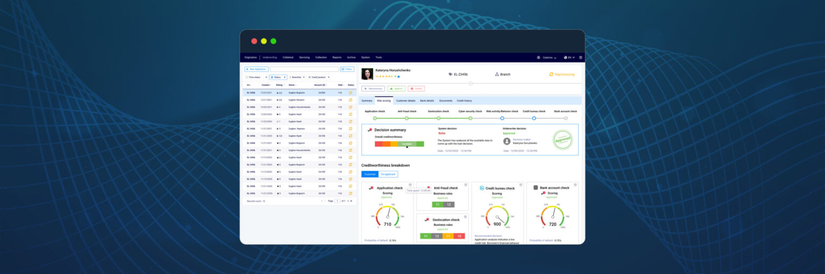Switch to the Customer details tab
Screen dimensions: 825x274
point(406,101)
